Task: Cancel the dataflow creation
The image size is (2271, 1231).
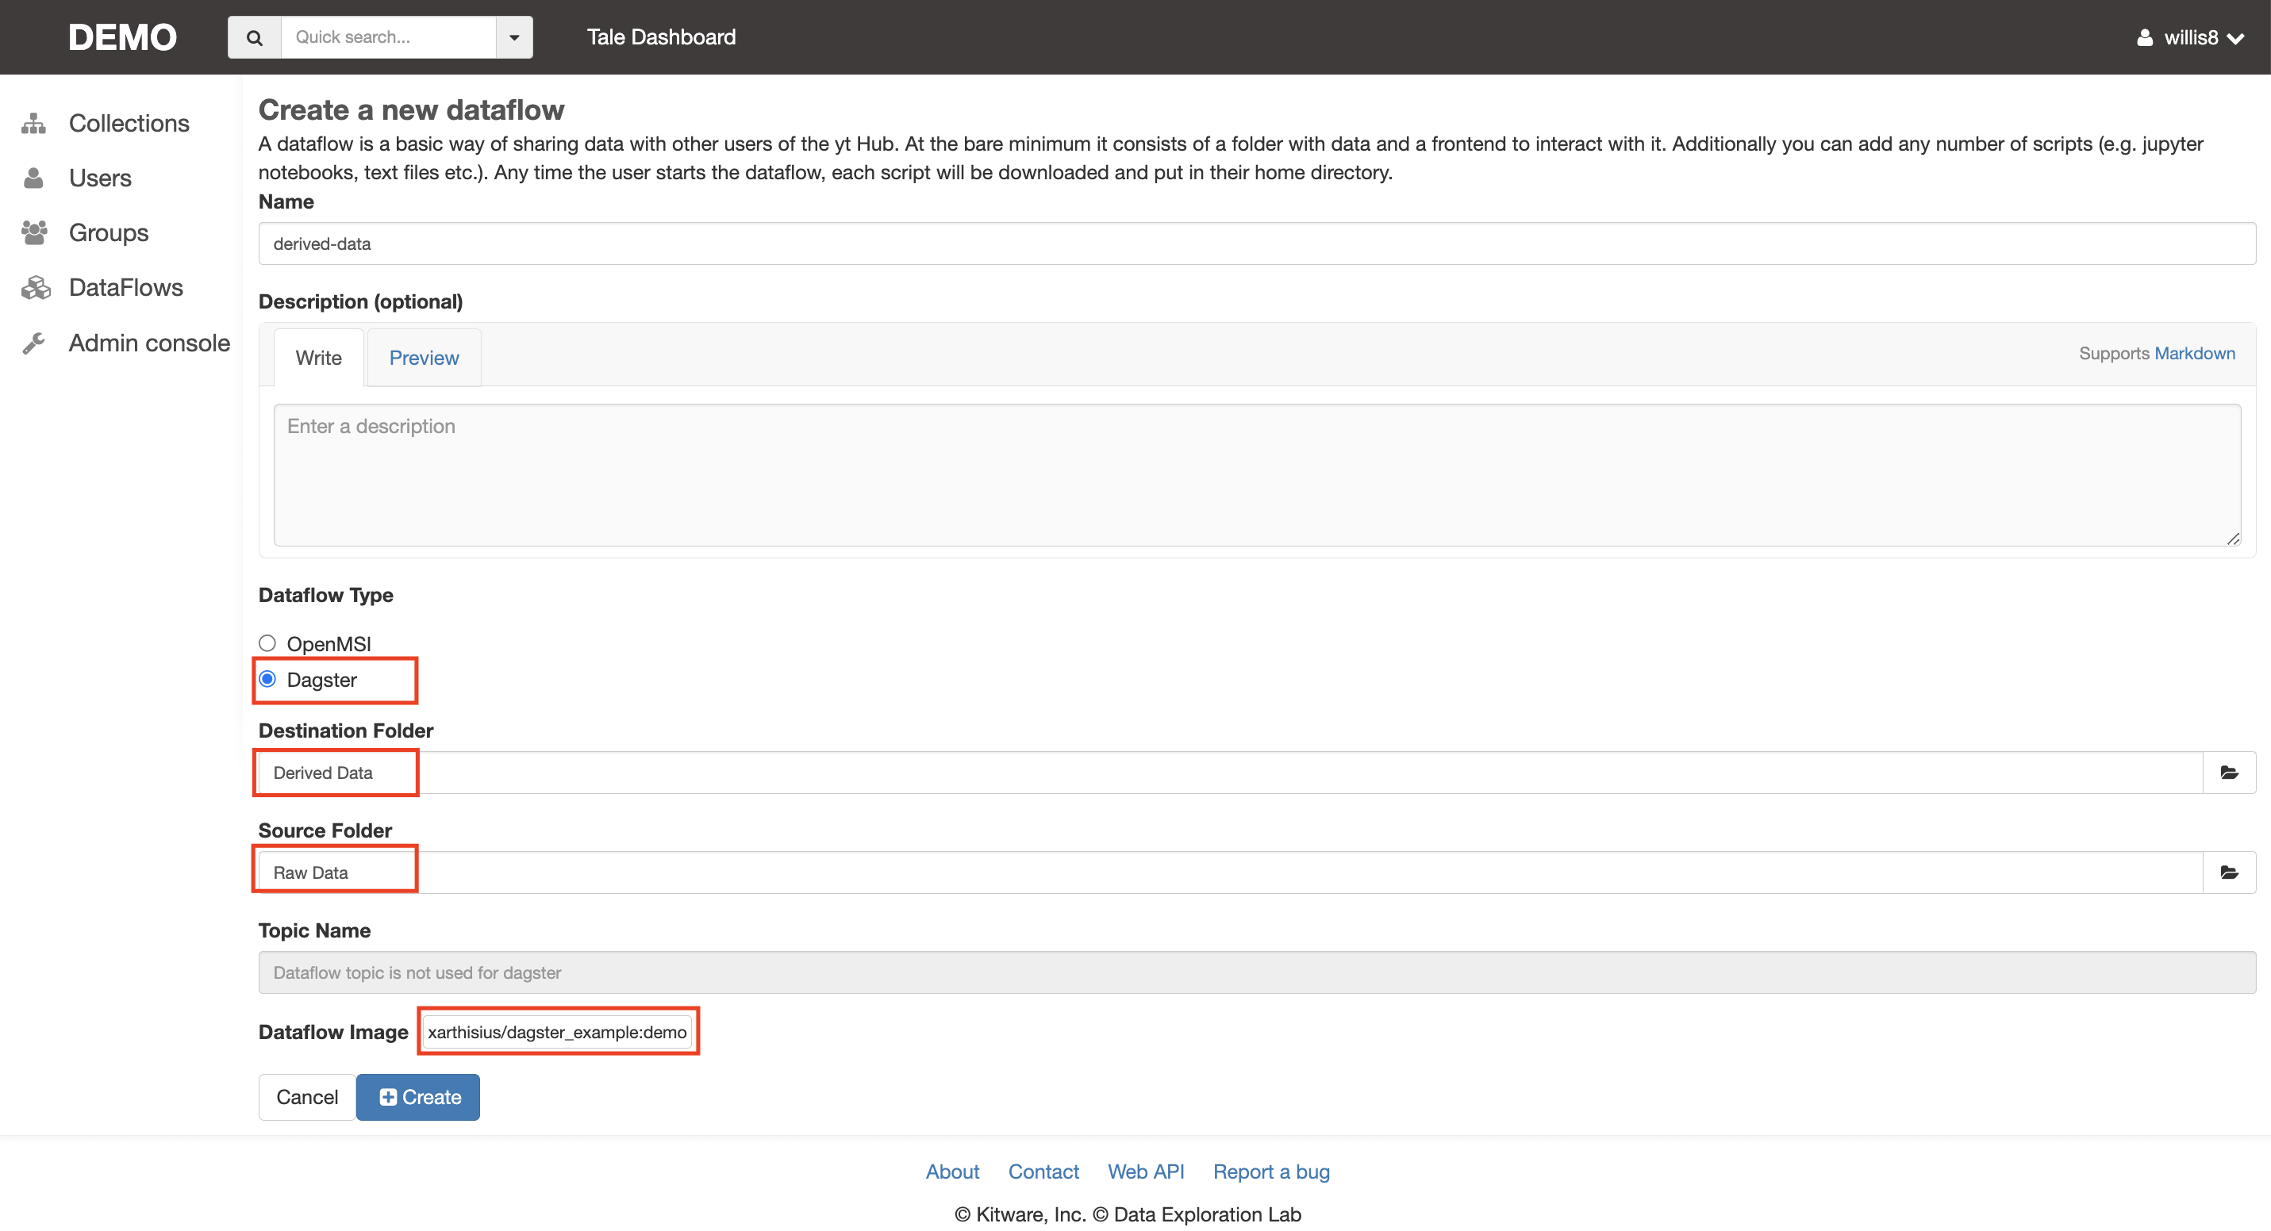Action: point(306,1097)
